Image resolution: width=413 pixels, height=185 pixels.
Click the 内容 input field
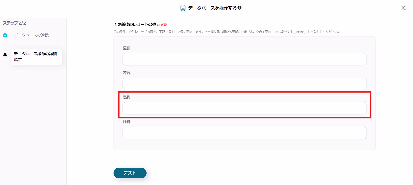[244, 84]
